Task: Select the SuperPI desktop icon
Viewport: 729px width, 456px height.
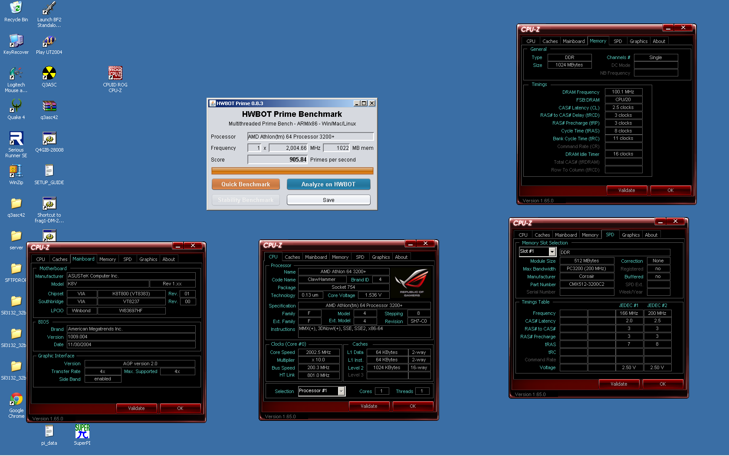Action: click(x=82, y=431)
